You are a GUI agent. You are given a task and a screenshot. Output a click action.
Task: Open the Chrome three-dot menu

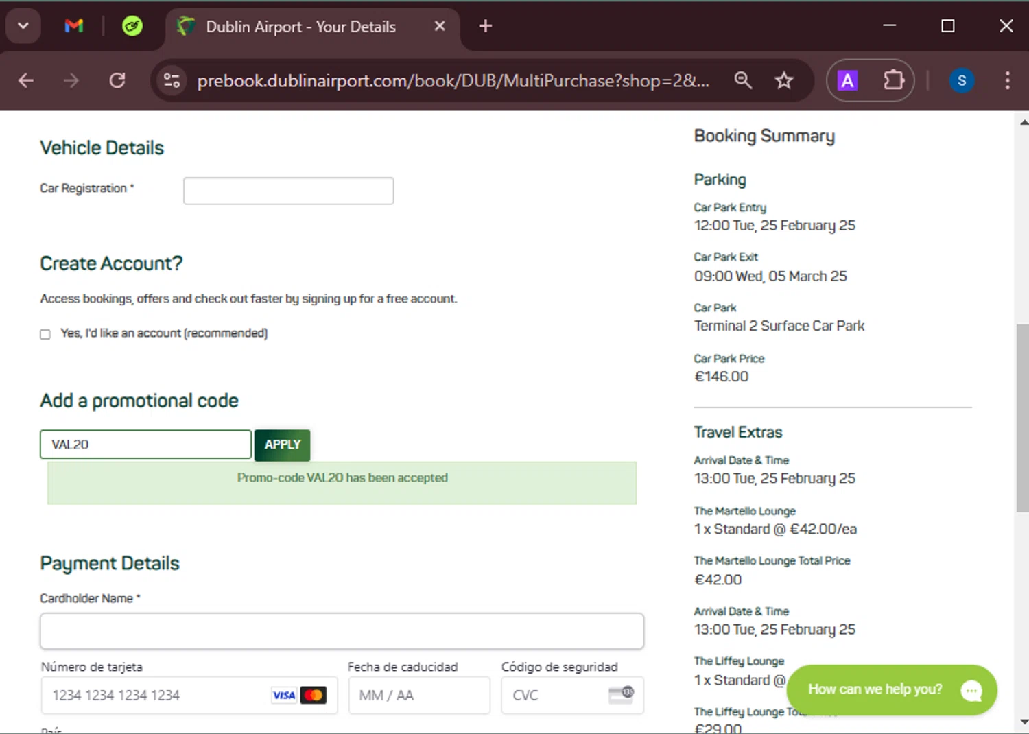click(1007, 81)
